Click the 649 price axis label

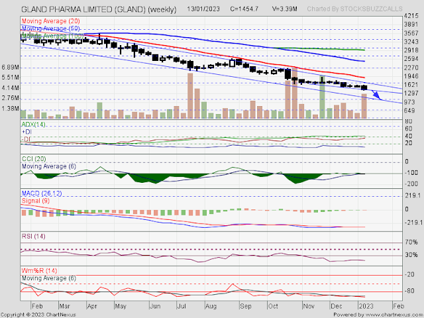click(409, 111)
